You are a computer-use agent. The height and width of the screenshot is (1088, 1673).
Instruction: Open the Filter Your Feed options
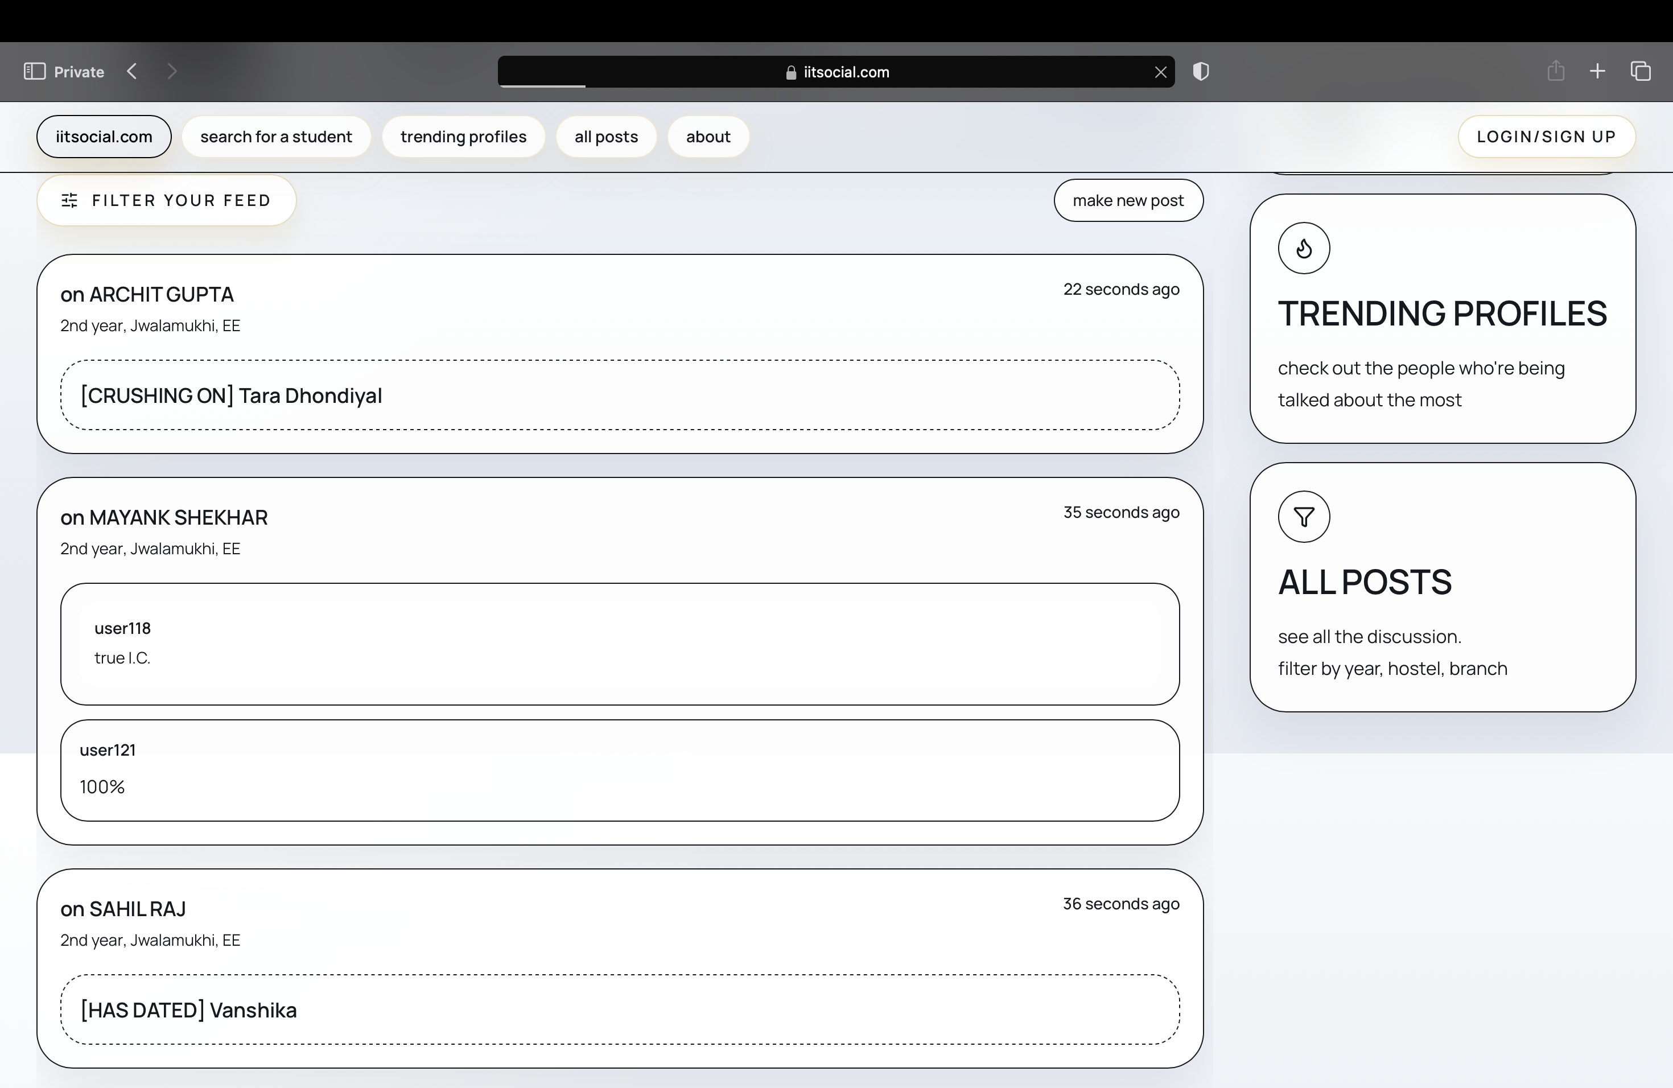click(167, 200)
